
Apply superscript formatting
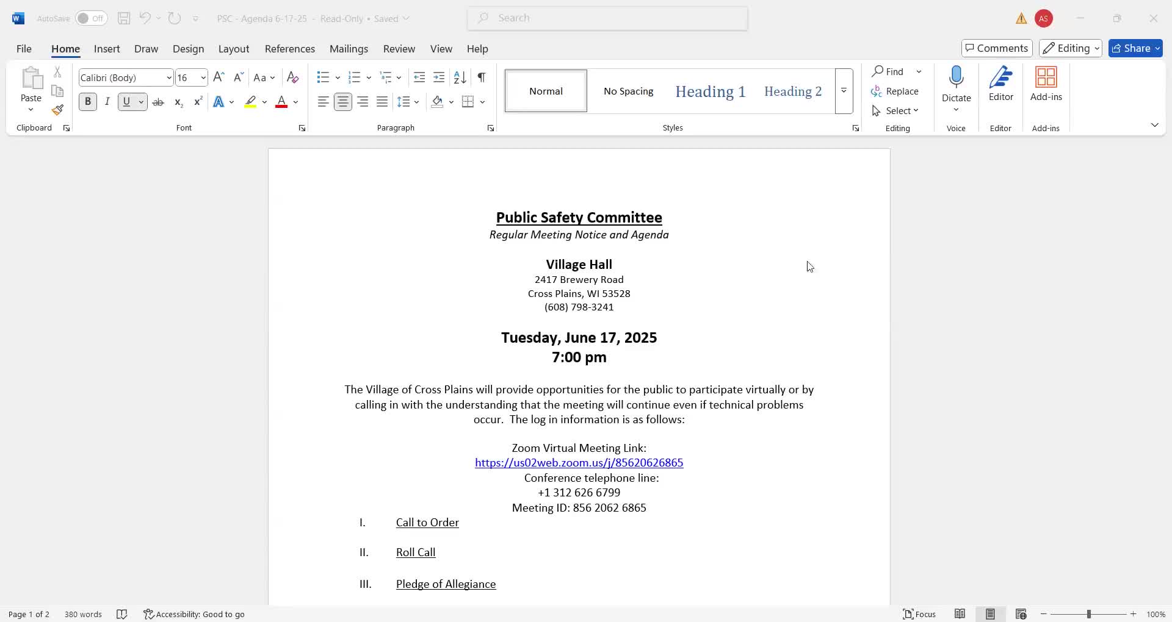click(x=198, y=102)
